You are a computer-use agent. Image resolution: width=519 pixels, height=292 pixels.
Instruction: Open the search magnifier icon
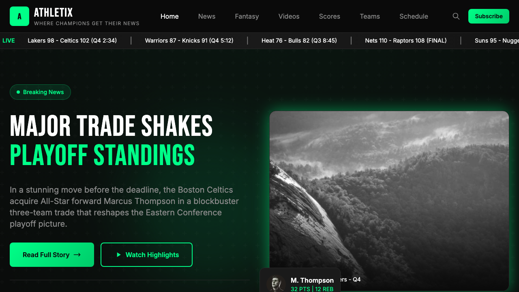coord(456,16)
